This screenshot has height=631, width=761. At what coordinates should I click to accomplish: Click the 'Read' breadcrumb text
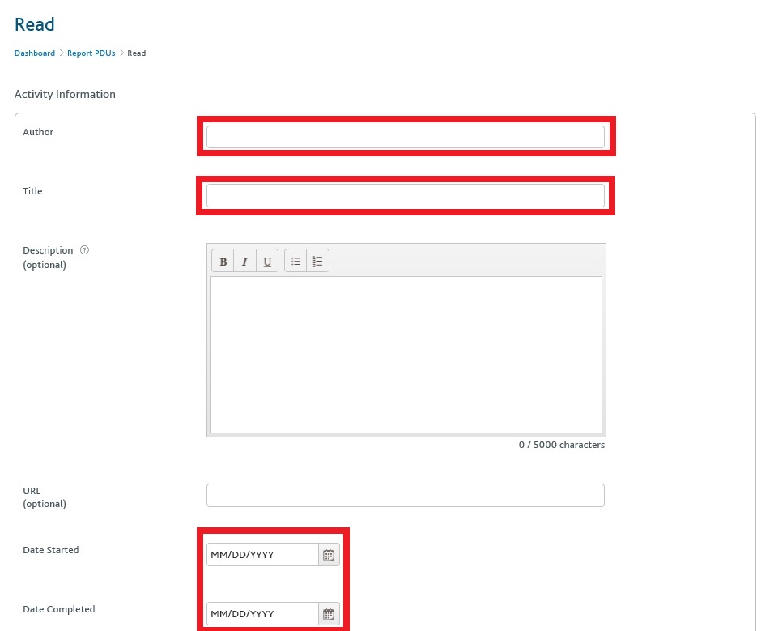pyautogui.click(x=136, y=53)
